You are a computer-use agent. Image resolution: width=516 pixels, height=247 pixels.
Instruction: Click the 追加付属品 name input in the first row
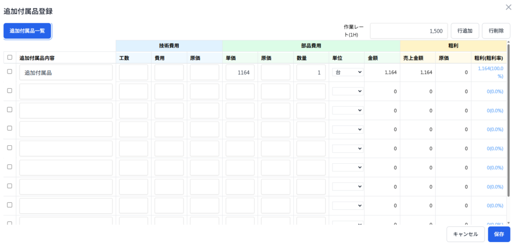tap(66, 73)
